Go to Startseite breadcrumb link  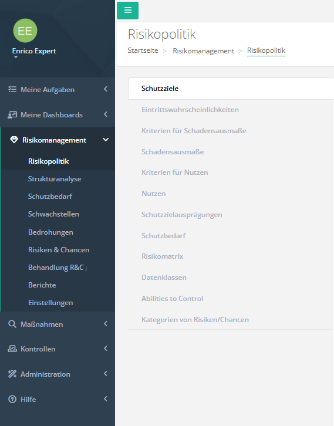[x=143, y=50]
